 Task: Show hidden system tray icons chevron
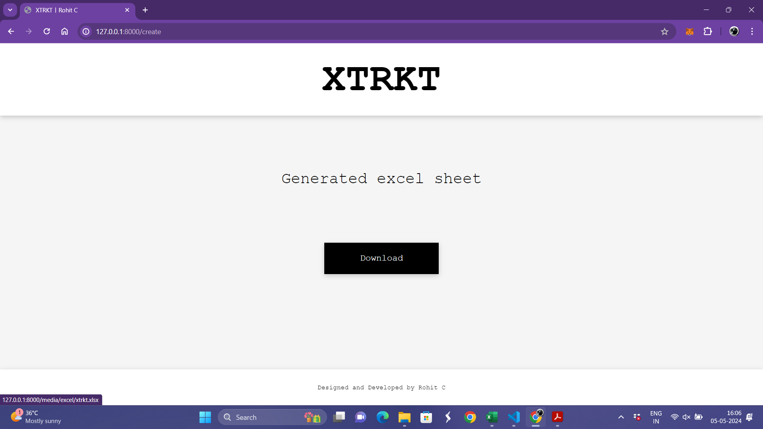(621, 417)
